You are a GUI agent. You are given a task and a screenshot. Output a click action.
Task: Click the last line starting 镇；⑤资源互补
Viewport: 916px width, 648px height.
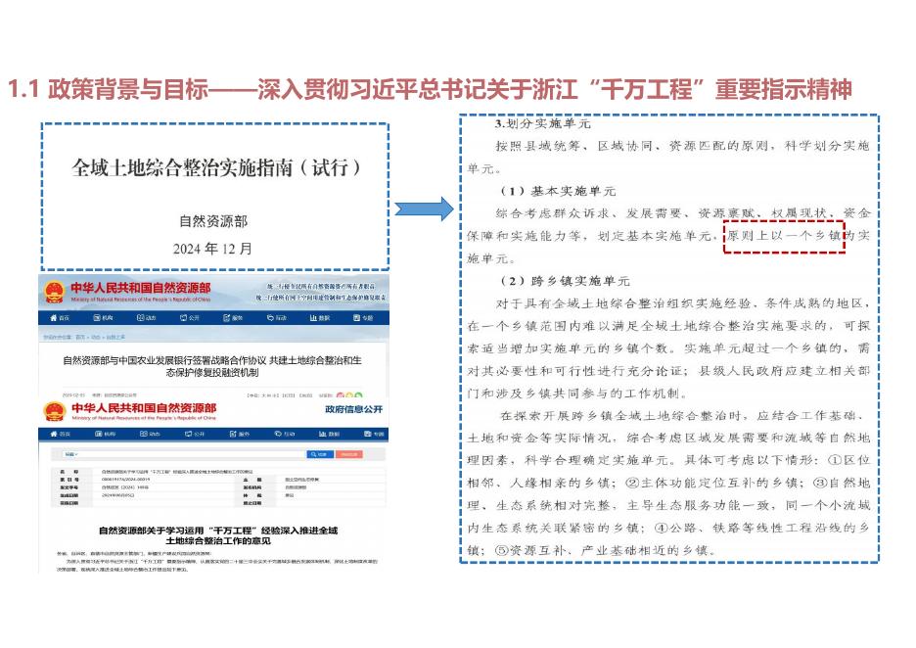pyautogui.click(x=592, y=550)
